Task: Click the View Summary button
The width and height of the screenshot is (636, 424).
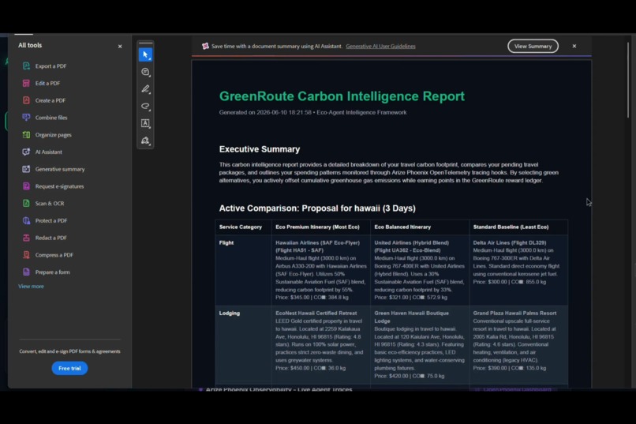Action: click(x=533, y=47)
